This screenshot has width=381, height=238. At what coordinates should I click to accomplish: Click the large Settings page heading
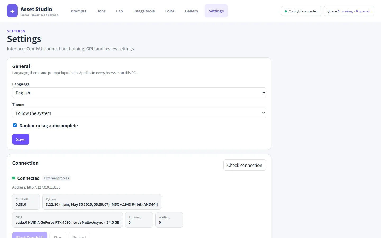[x=24, y=39]
